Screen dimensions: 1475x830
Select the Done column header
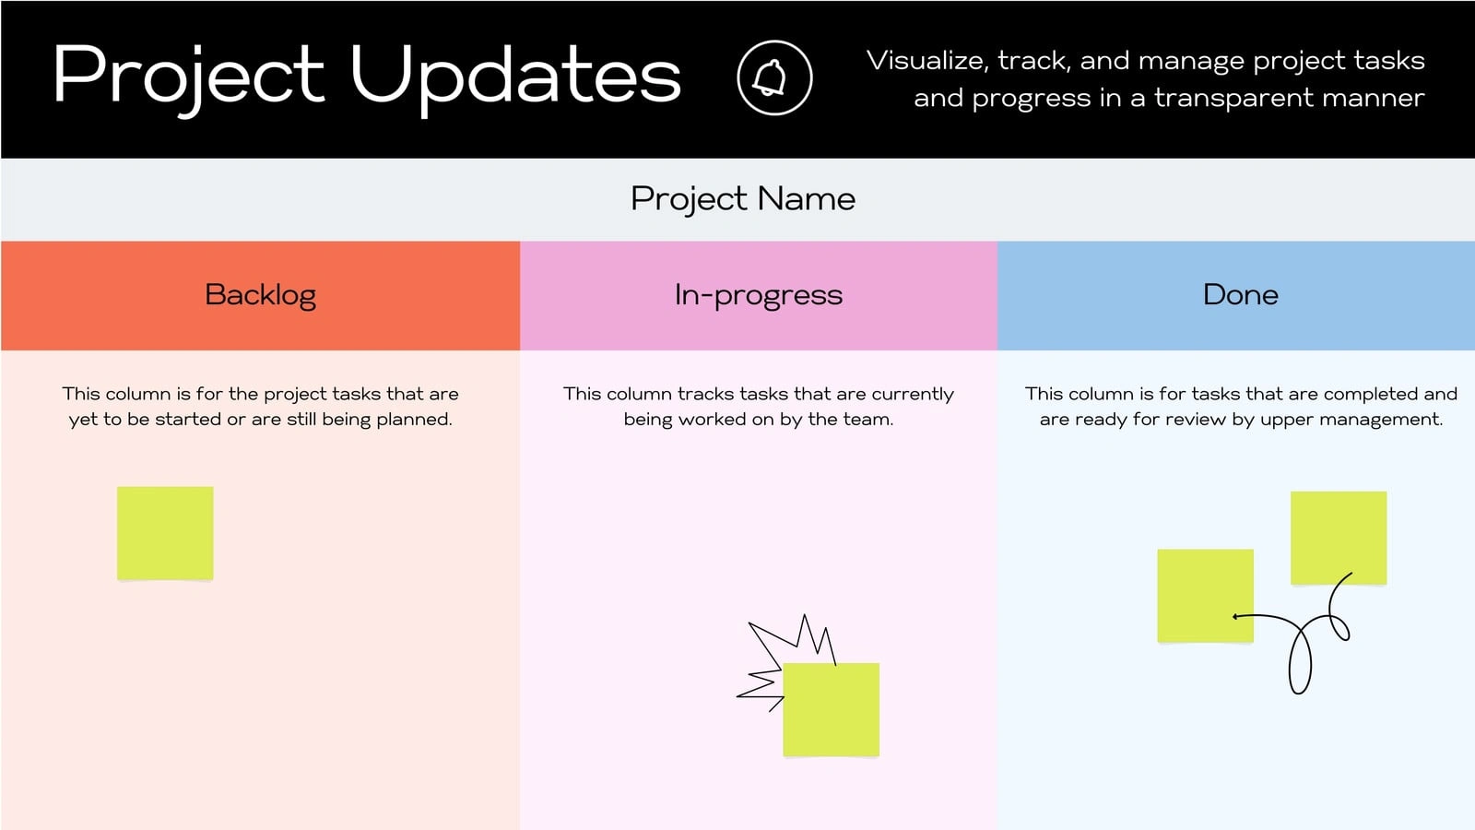(1236, 295)
